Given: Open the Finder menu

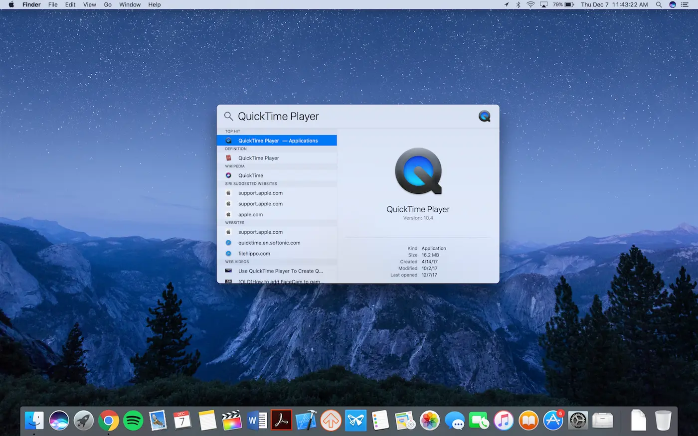Looking at the screenshot, I should [31, 4].
